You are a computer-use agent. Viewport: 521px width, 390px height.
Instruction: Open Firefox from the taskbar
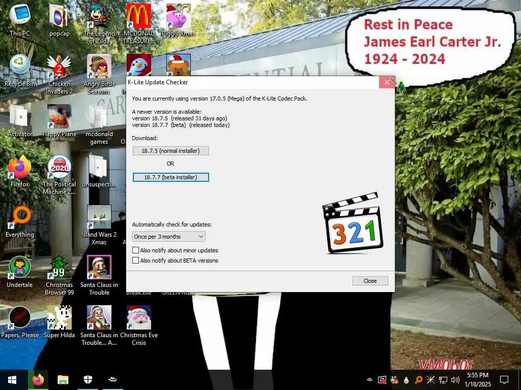38,380
